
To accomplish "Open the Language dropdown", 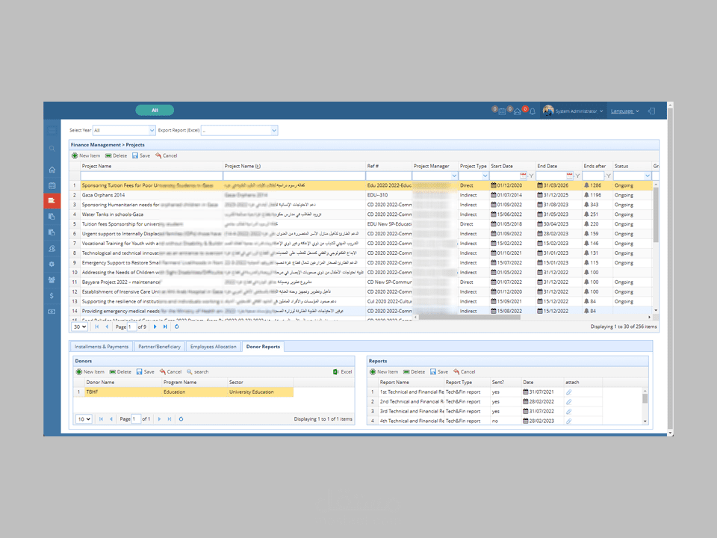I will point(624,111).
